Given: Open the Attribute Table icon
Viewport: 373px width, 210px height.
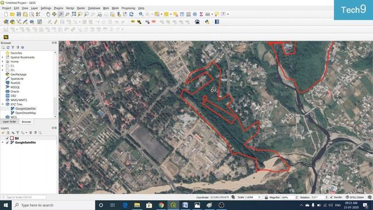Looking at the screenshot, I should (x=182, y=14).
